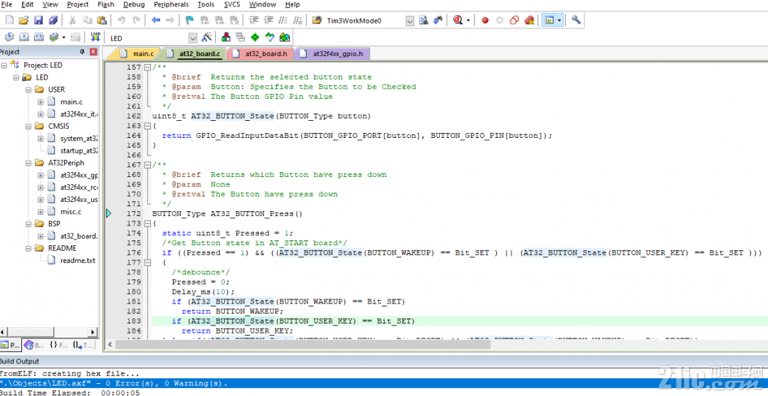This screenshot has height=396, width=768.
Task: Click the Comment selection icon
Action: pyautogui.click(x=283, y=21)
